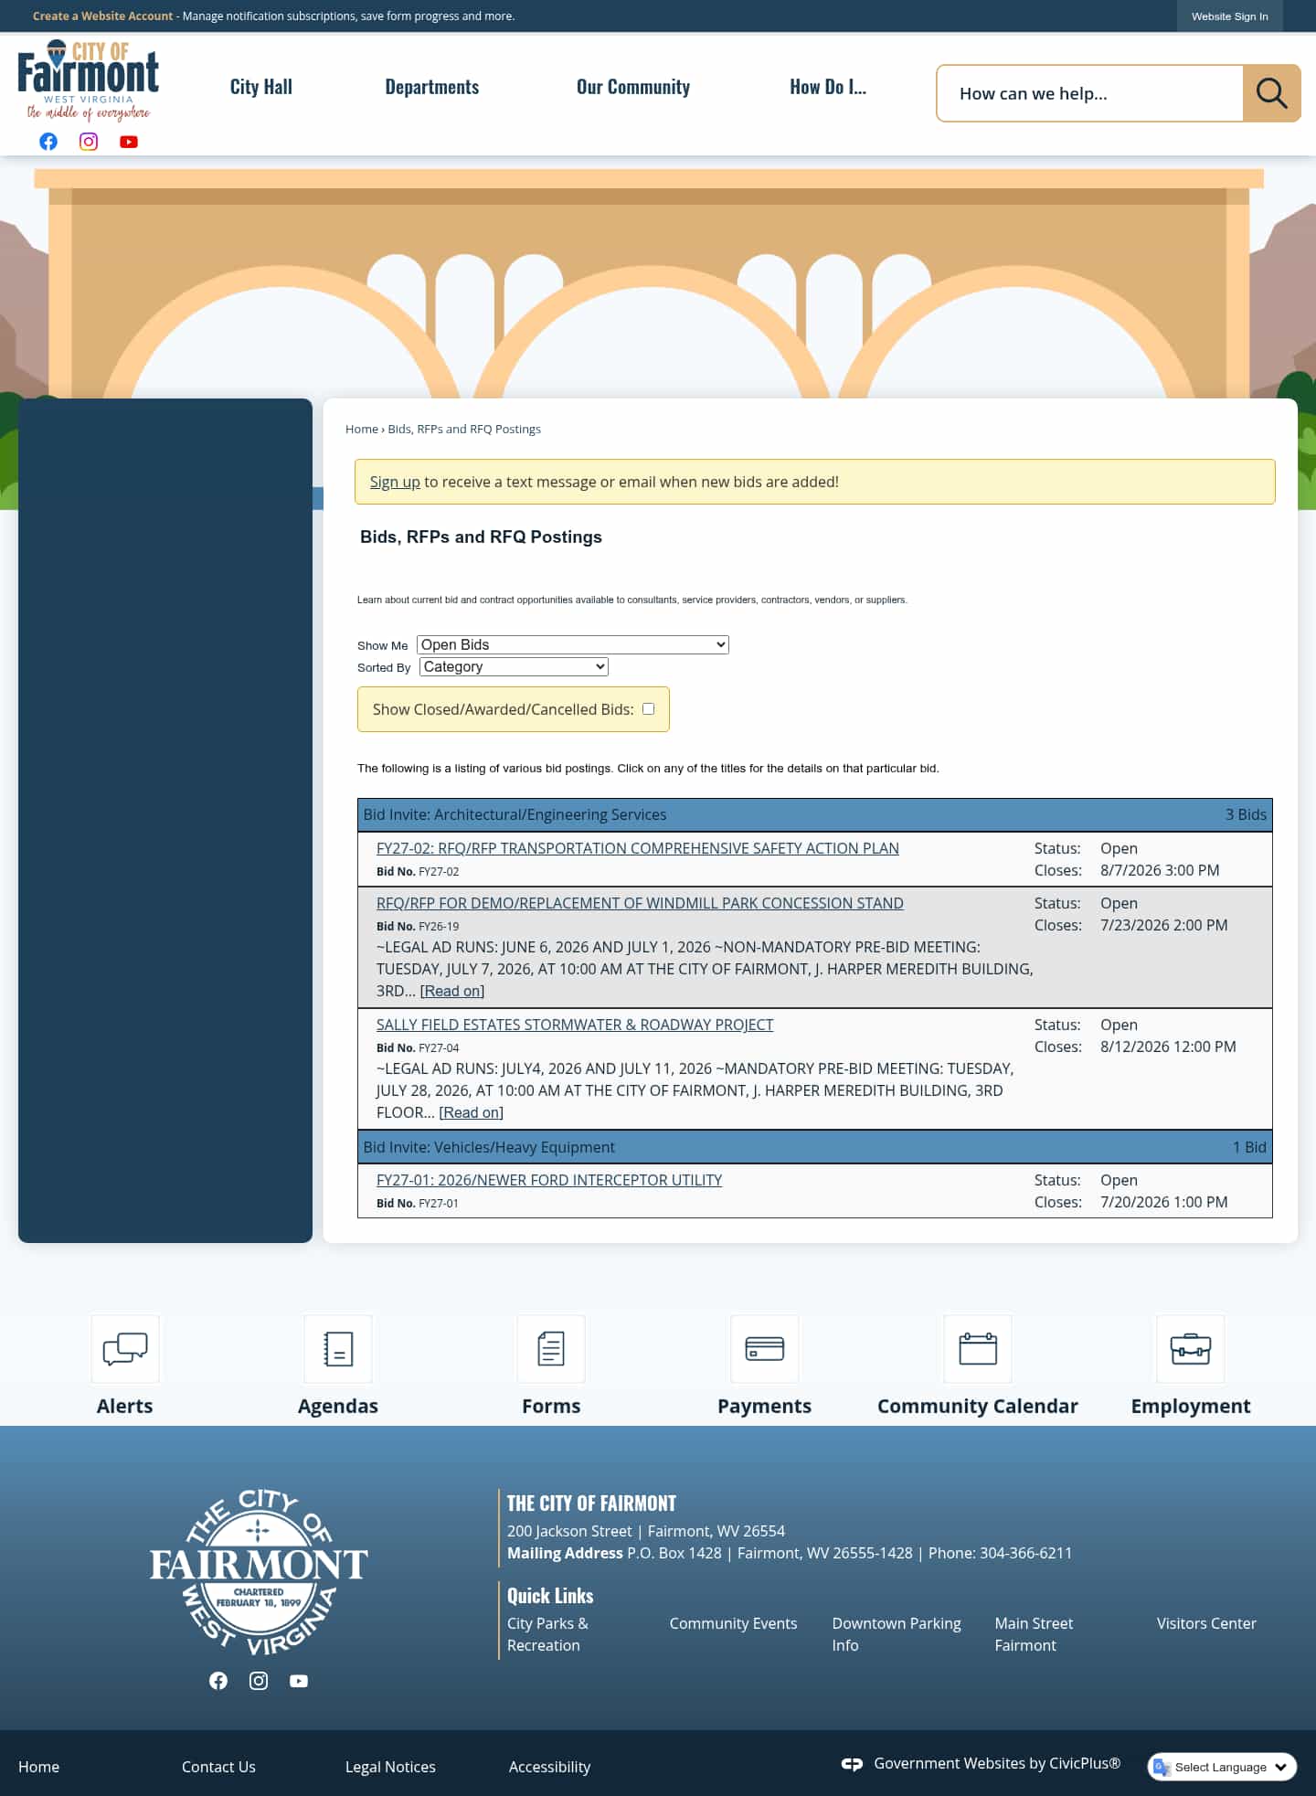
Task: Click Bids, RFPs and RFQ Postings breadcrumb
Action: tap(464, 429)
